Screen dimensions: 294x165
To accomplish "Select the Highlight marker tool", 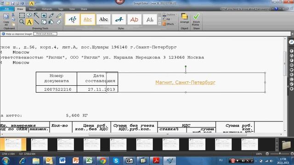I will click(x=59, y=15).
